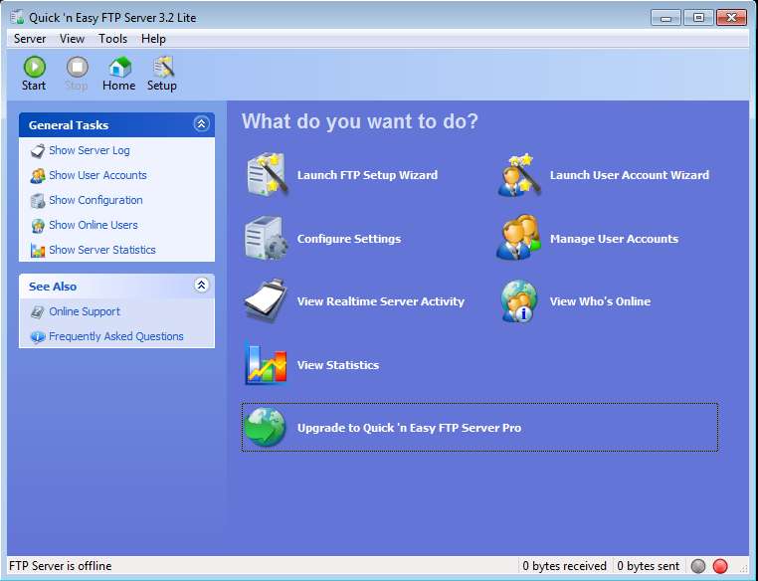Click the See Also panel header title
This screenshot has width=758, height=581.
(52, 287)
